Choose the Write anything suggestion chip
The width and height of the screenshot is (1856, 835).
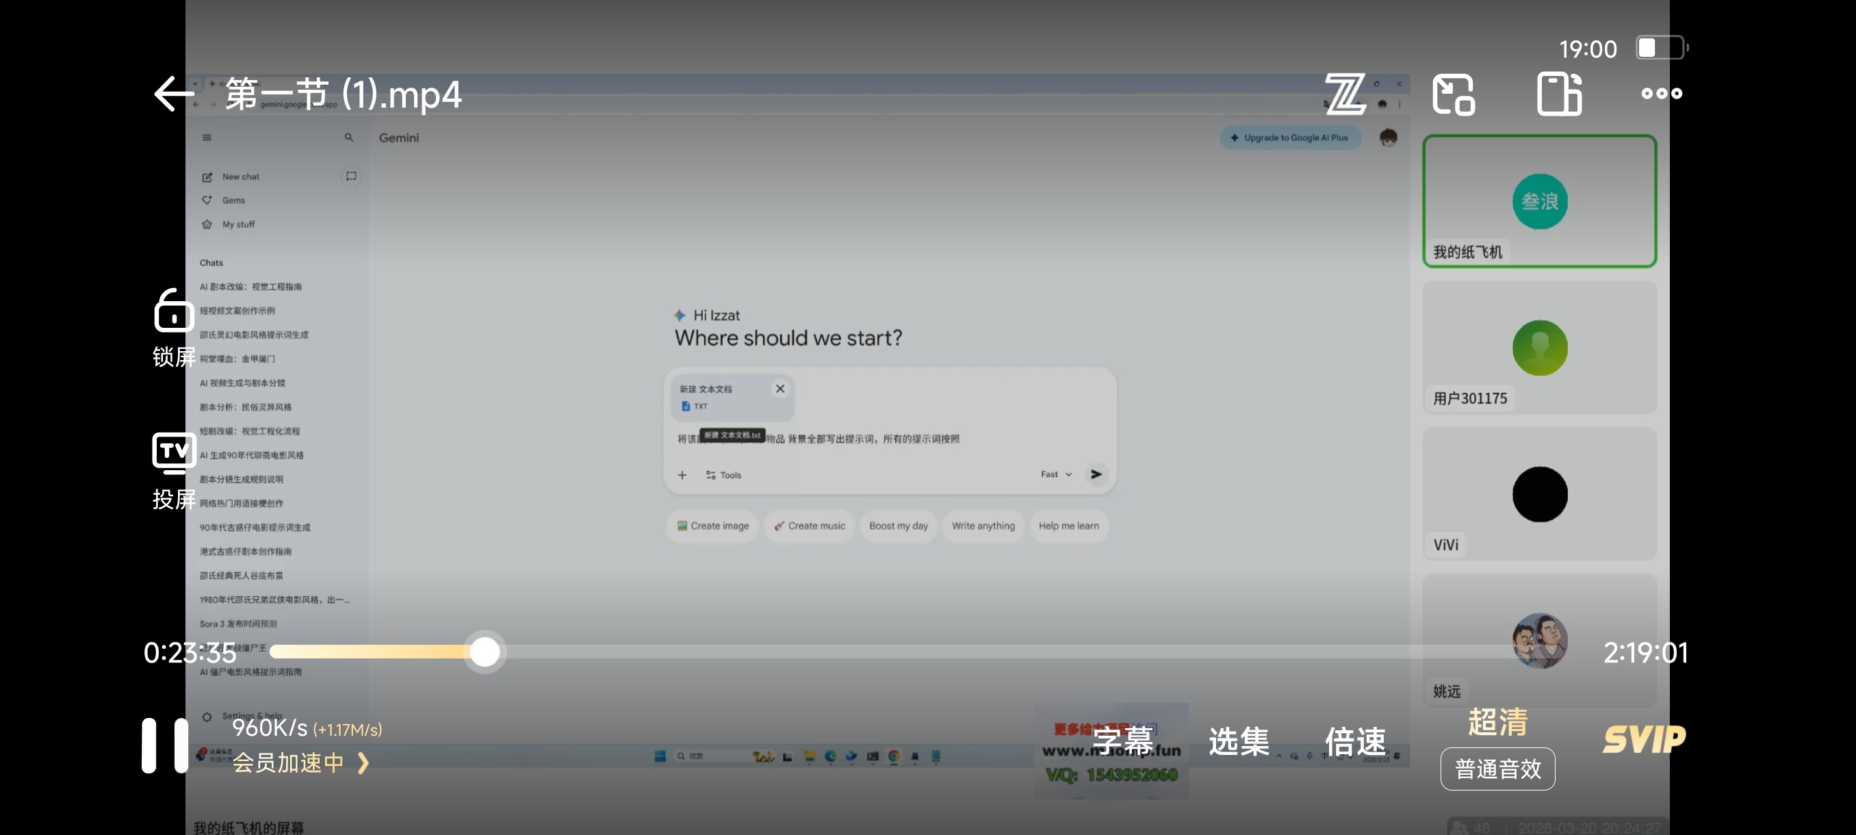983,526
